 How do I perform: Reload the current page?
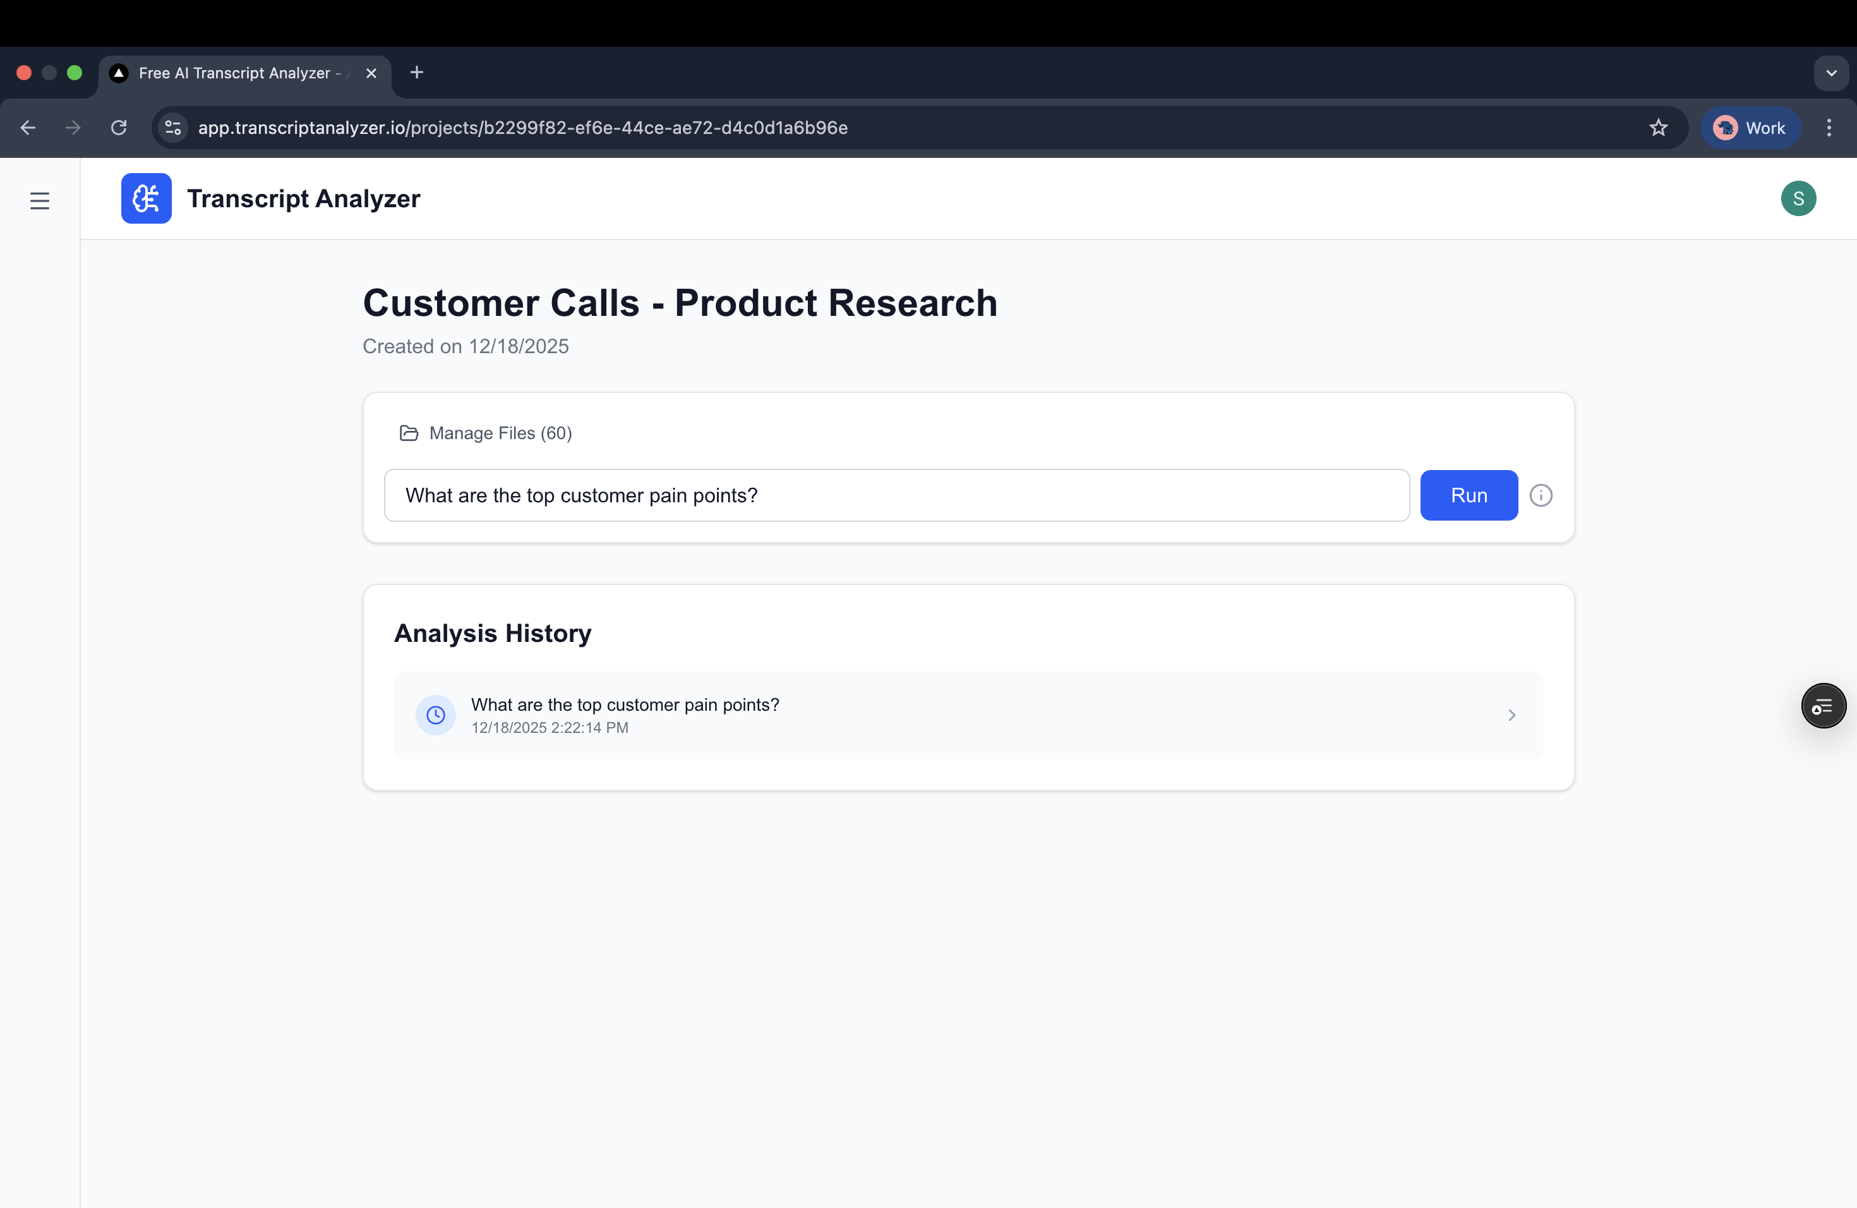pos(119,127)
